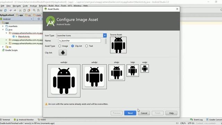Click the Cut scissors icon
The width and height of the screenshot is (222, 125).
pos(20,10)
